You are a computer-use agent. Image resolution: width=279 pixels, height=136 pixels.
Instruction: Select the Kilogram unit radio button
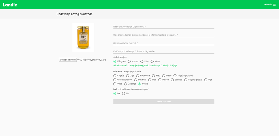coord(115,61)
